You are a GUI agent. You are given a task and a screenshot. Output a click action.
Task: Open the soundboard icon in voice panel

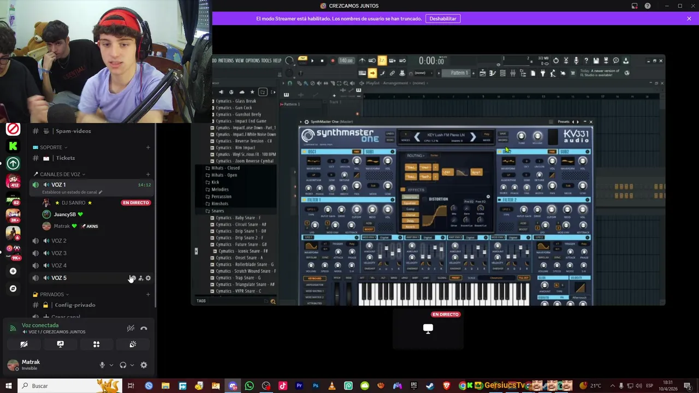[133, 344]
